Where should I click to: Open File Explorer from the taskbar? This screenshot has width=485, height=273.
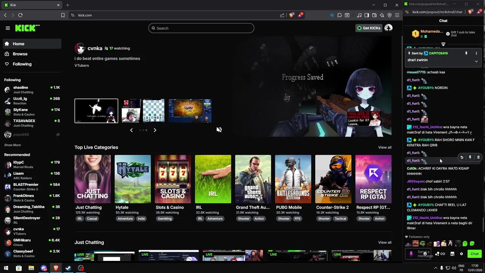[31, 268]
